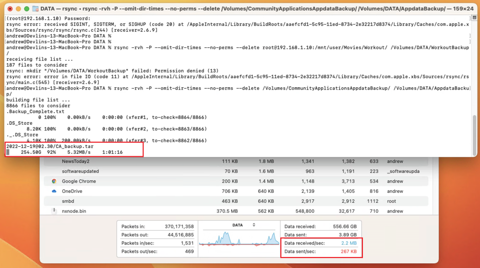Click PID 1112 in smbd row
Viewport: 480px width, 268px height.
coord(372,201)
